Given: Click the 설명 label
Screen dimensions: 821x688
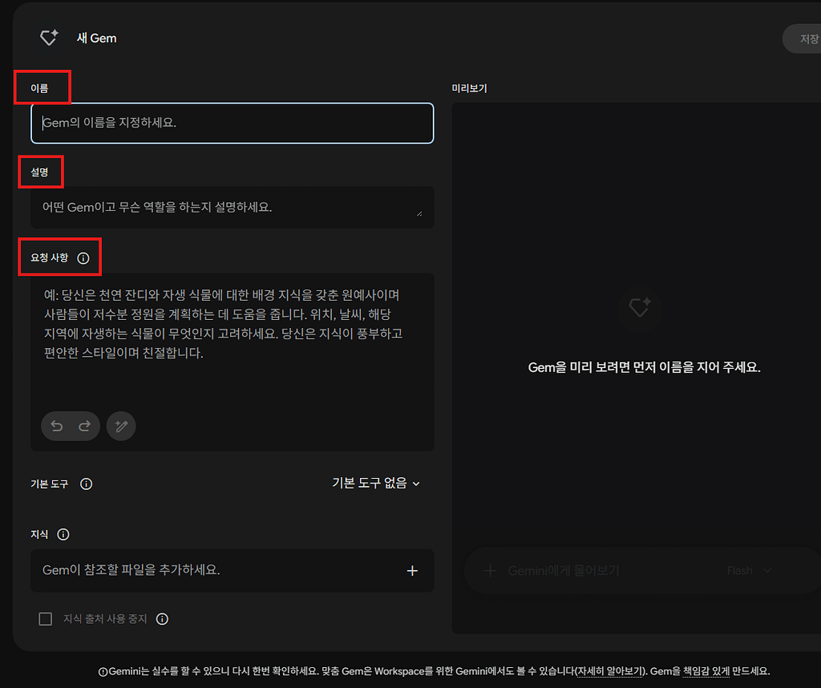Looking at the screenshot, I should 39,172.
